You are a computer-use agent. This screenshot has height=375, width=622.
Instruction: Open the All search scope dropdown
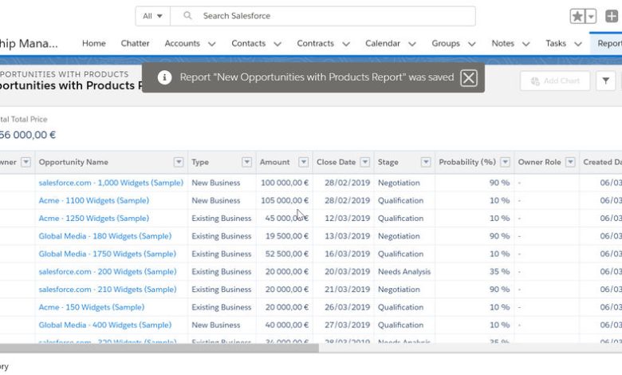(153, 16)
